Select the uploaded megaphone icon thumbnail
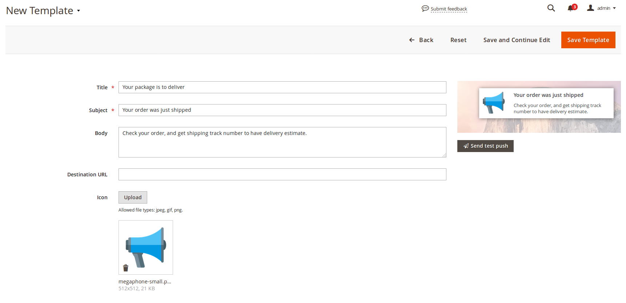This screenshot has width=626, height=303. [x=146, y=247]
